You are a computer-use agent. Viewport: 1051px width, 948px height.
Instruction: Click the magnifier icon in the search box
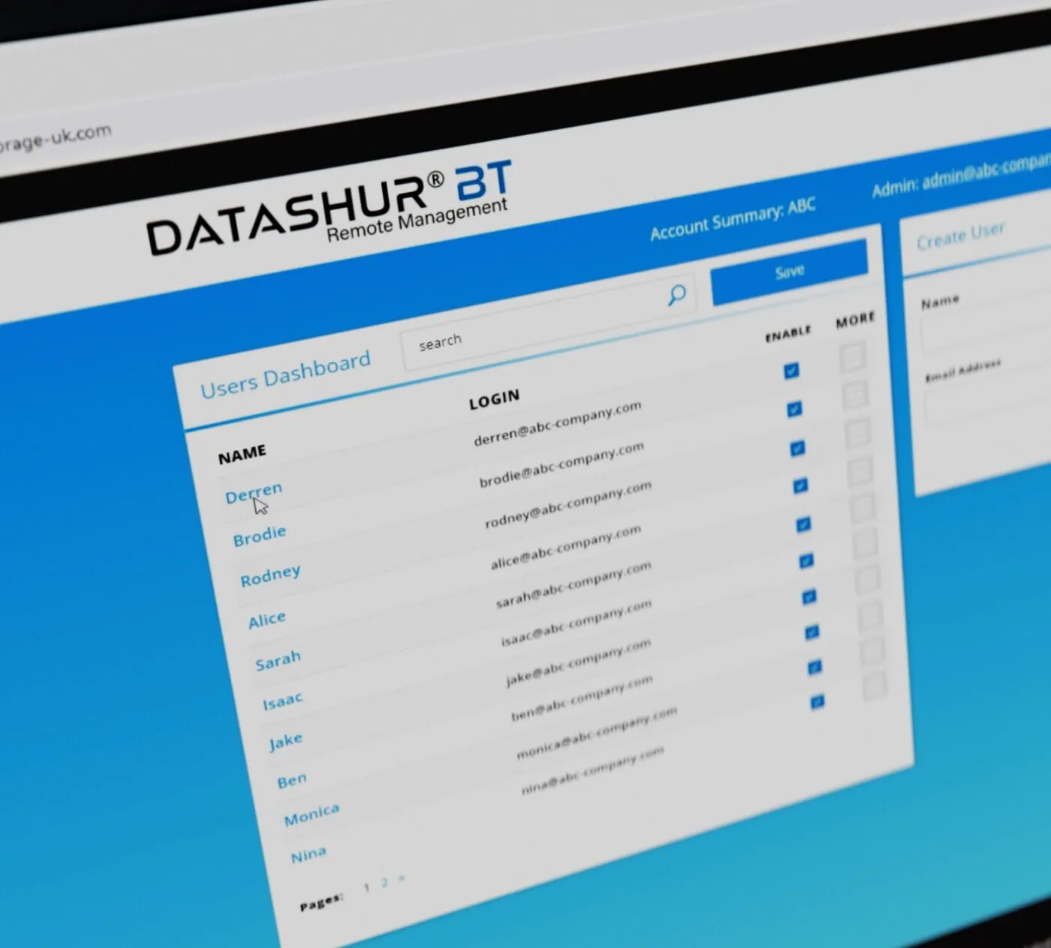pos(676,295)
